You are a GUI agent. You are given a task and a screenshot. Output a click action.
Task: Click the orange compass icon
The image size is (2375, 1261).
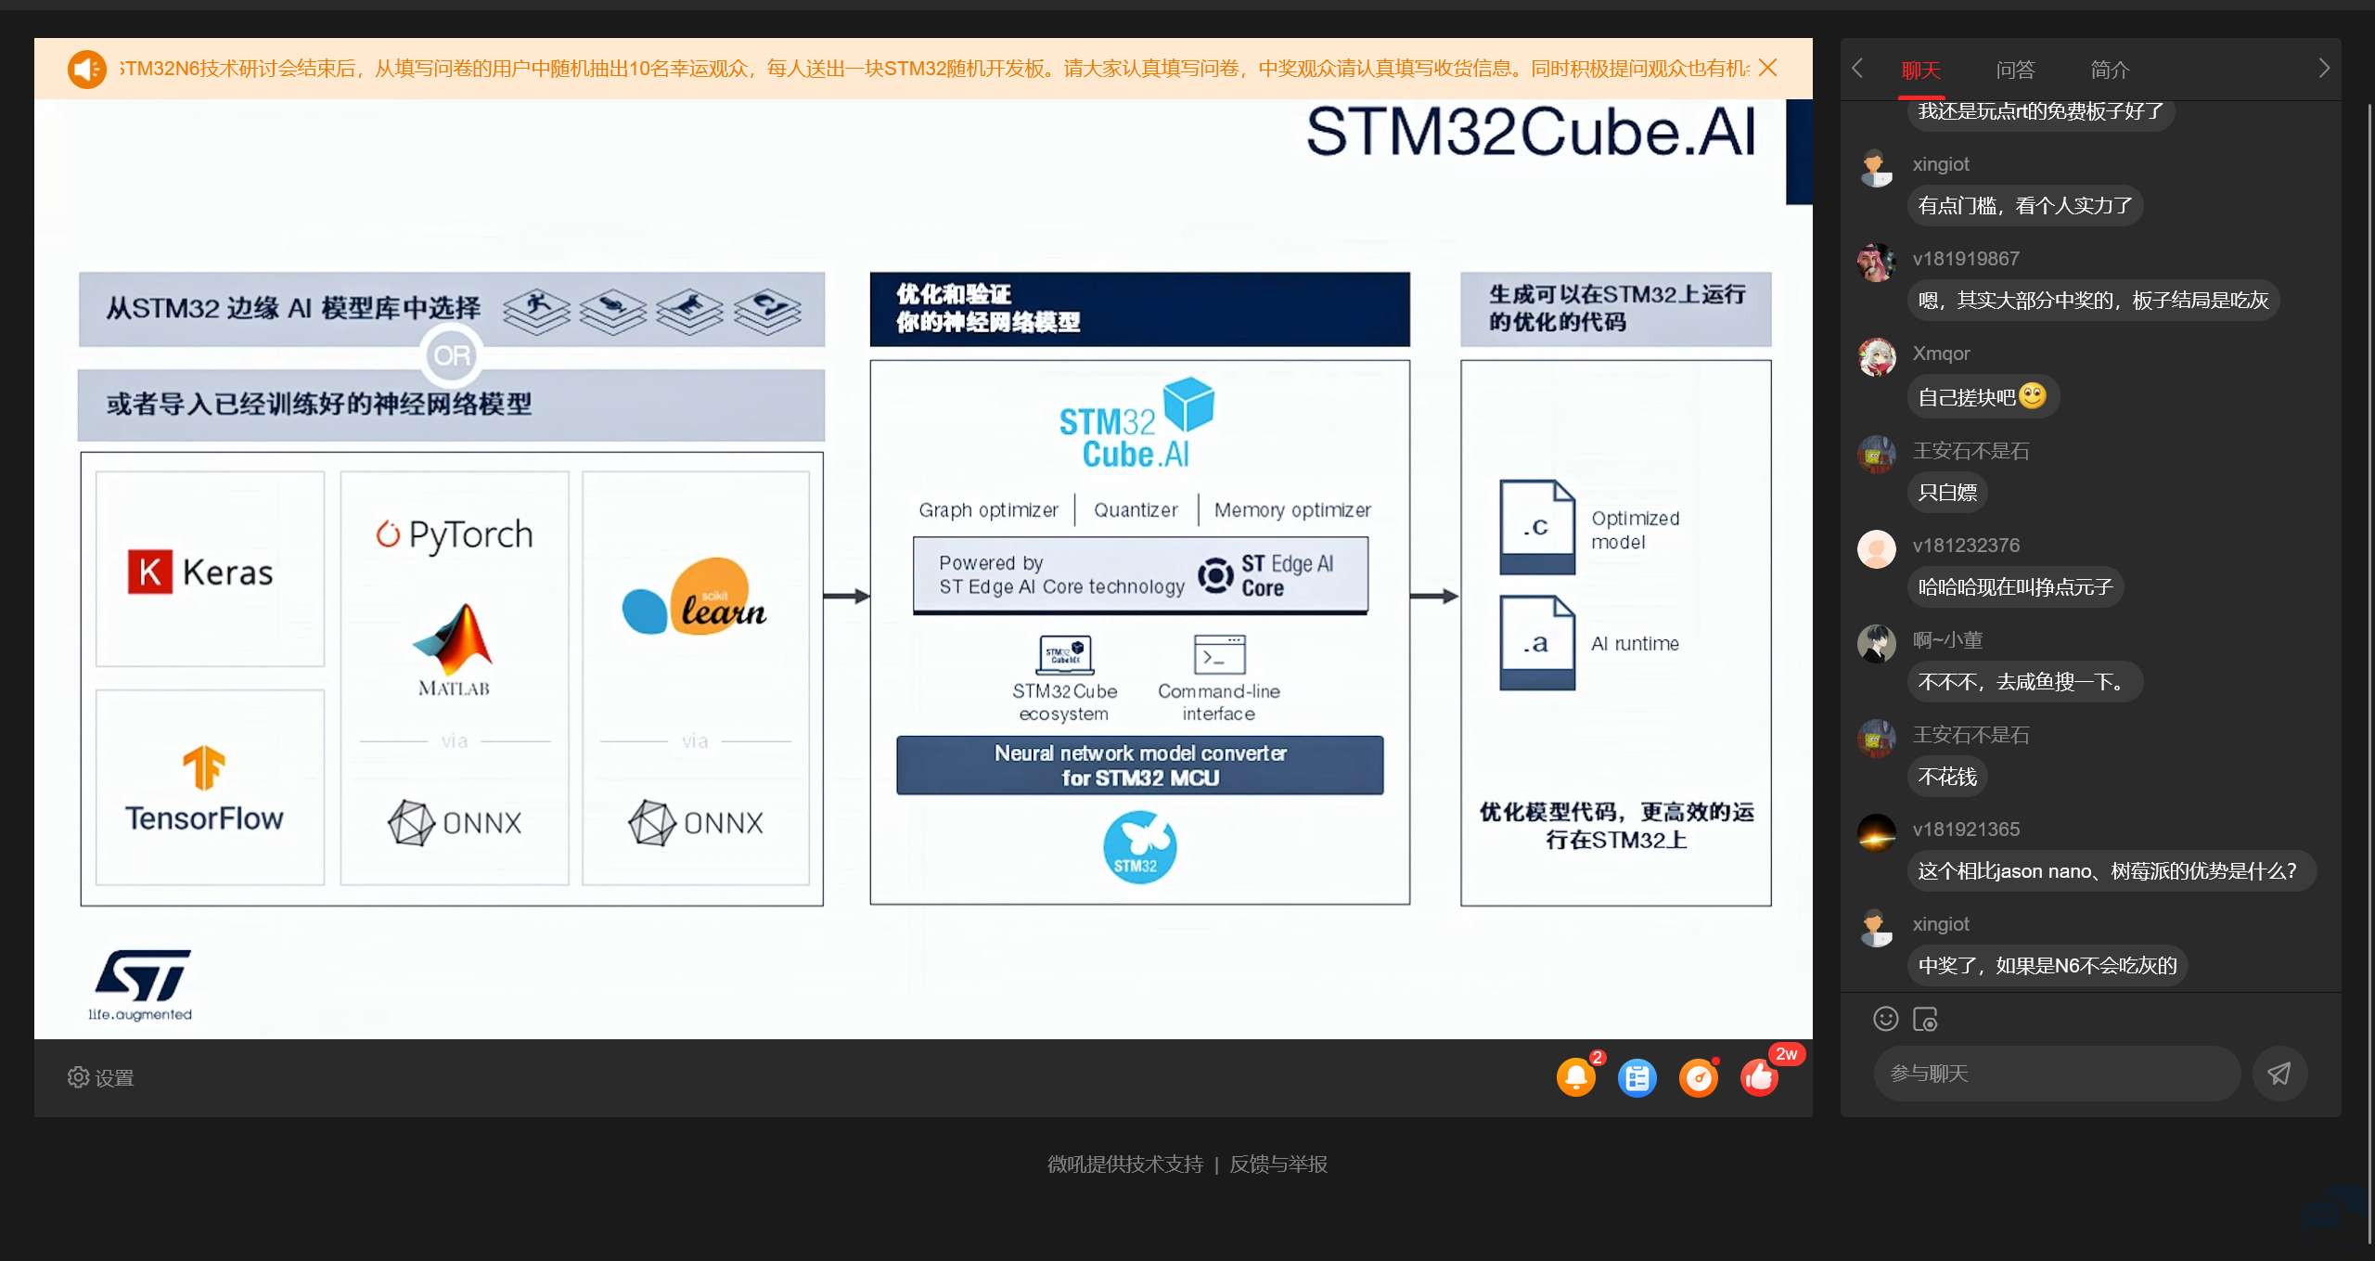[1699, 1077]
